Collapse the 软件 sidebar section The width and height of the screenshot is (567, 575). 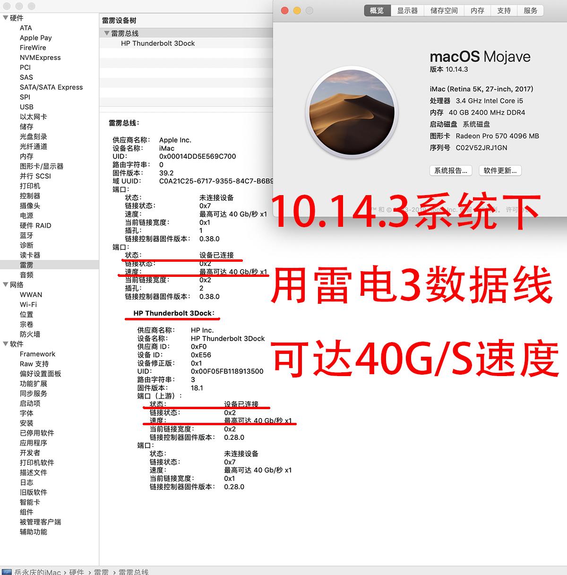tap(6, 344)
